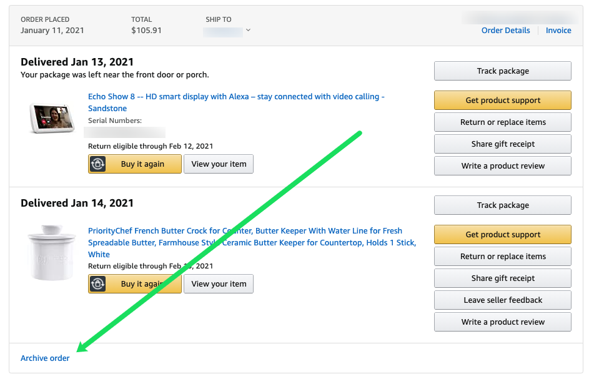Get product support for Echo Show 8
This screenshot has width=589, height=379.
tap(503, 101)
